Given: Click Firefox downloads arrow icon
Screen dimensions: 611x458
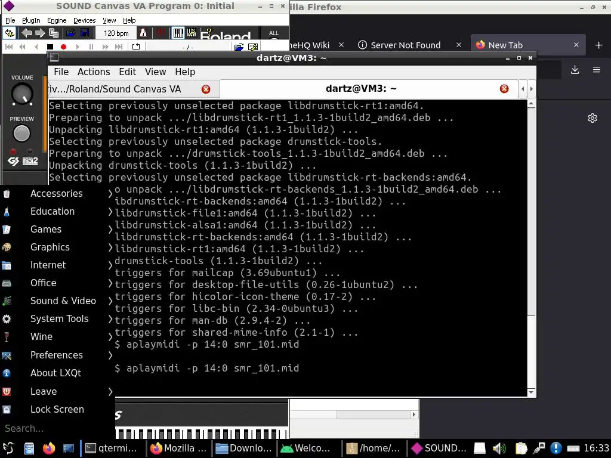Looking at the screenshot, I should pos(575,70).
